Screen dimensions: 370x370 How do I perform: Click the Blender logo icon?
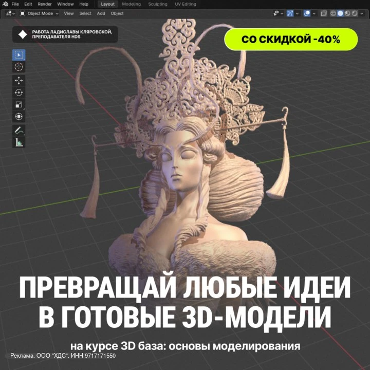(x=5, y=4)
